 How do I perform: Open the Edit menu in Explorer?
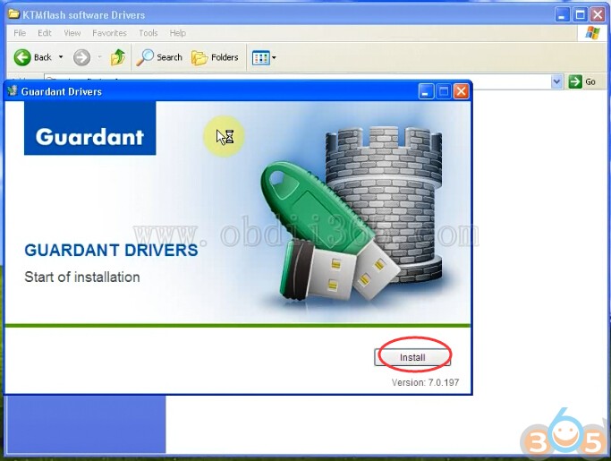click(x=45, y=33)
